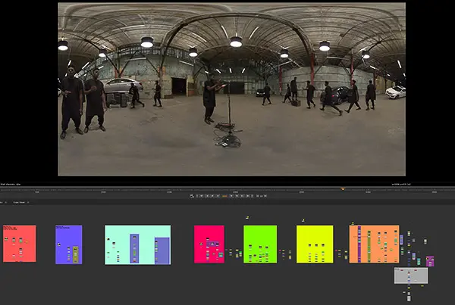This screenshot has width=455, height=305.
Task: Switch to the Curve Editor tab
Action: pyautogui.click(x=19, y=203)
